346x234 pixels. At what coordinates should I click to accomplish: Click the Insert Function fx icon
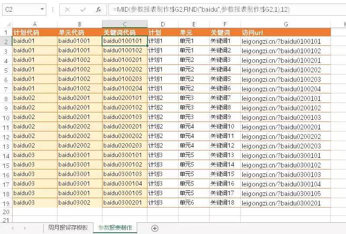coord(98,9)
